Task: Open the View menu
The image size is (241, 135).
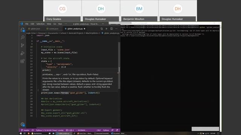Action: 49,24
